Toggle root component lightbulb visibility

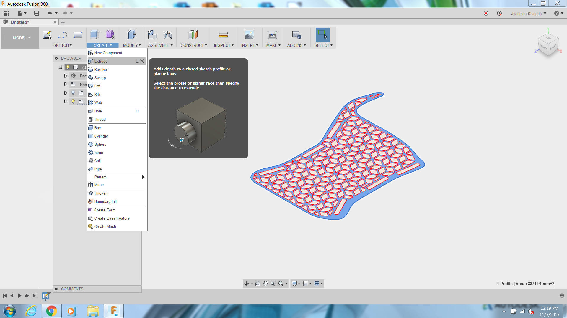pyautogui.click(x=68, y=67)
